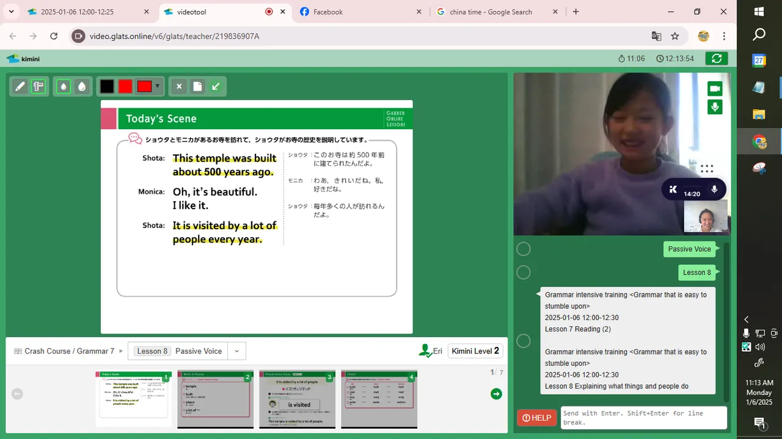
Task: Choose the thin stroke size droplet
Action: click(64, 87)
